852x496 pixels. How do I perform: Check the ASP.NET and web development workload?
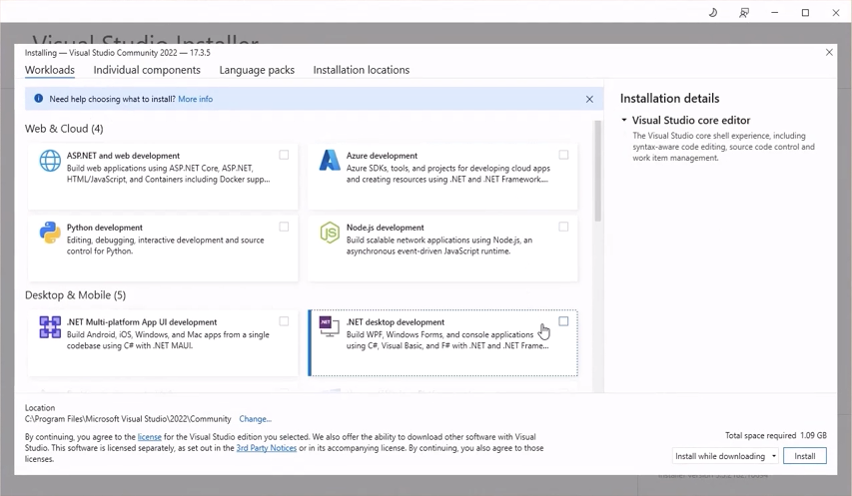coord(284,156)
